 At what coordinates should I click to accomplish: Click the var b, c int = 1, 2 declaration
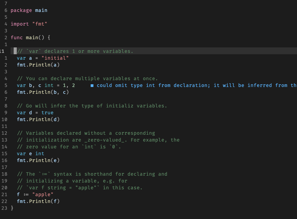[x=46, y=85]
